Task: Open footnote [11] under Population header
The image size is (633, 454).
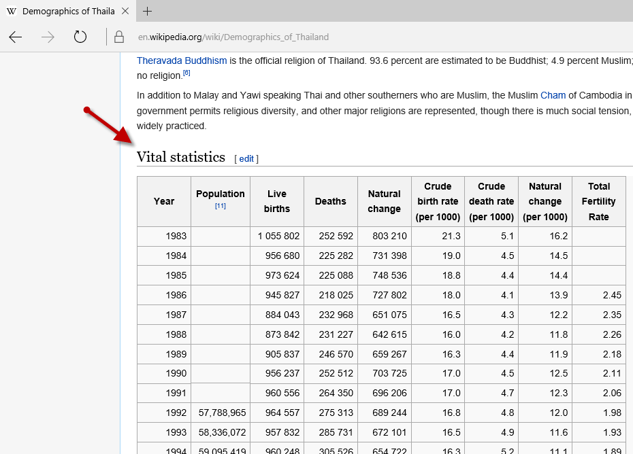Action: (x=221, y=206)
